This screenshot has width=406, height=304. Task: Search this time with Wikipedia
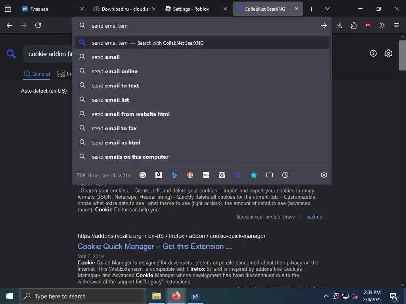click(222, 175)
